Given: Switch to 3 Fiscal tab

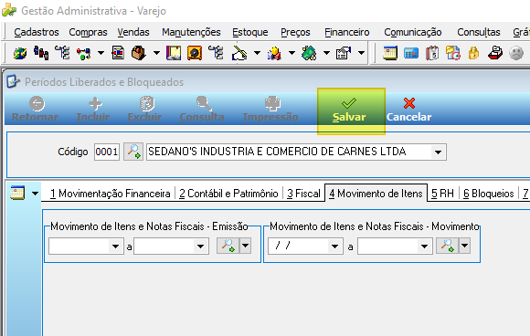Looking at the screenshot, I should [303, 194].
